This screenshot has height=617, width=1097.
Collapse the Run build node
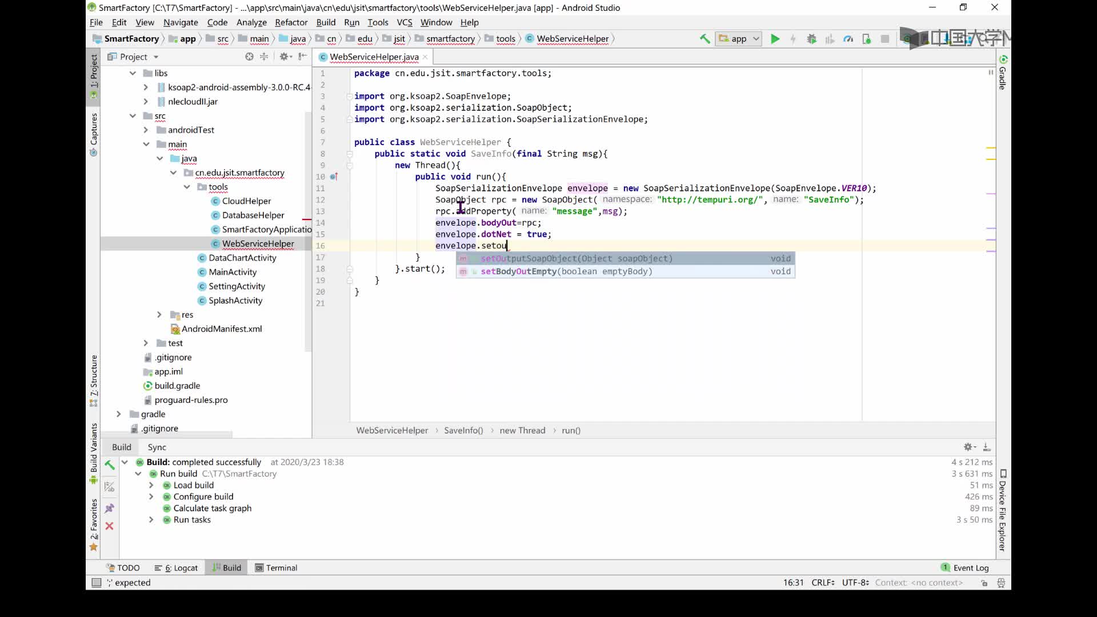(x=138, y=474)
